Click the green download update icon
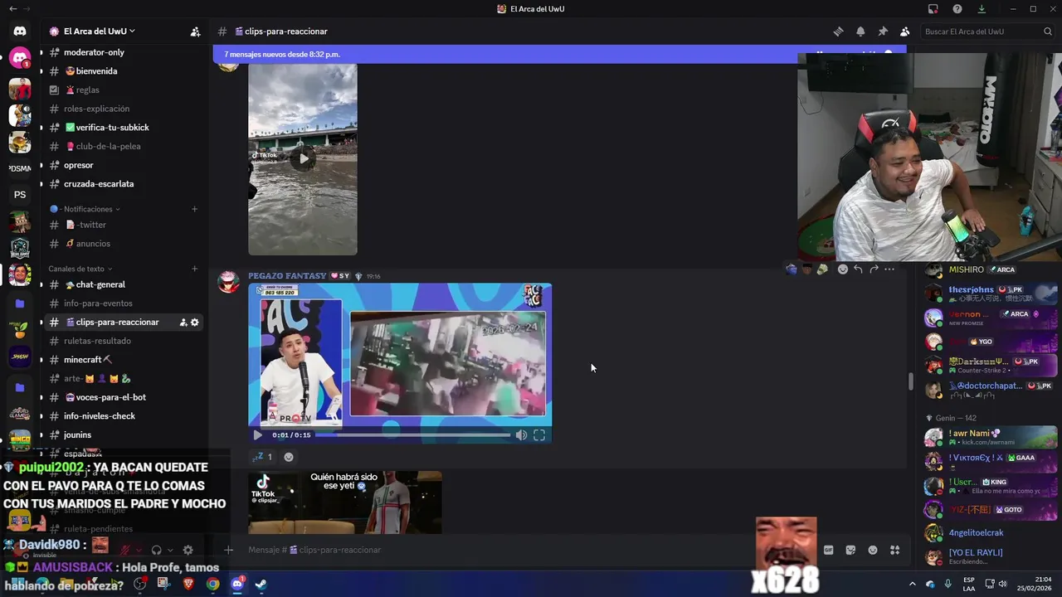This screenshot has height=597, width=1062. point(982,9)
